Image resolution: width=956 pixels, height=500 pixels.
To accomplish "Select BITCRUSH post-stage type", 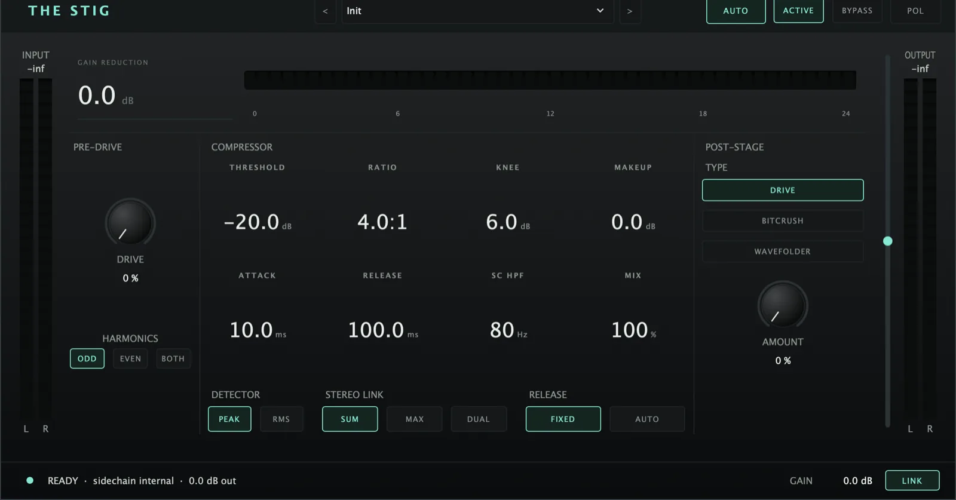I will pyautogui.click(x=783, y=220).
